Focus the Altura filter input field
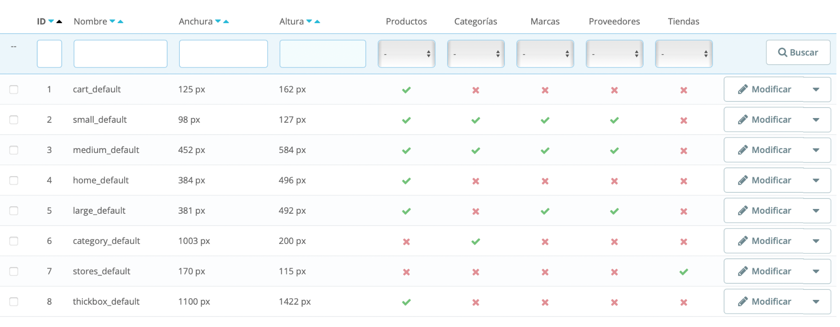 (x=323, y=54)
